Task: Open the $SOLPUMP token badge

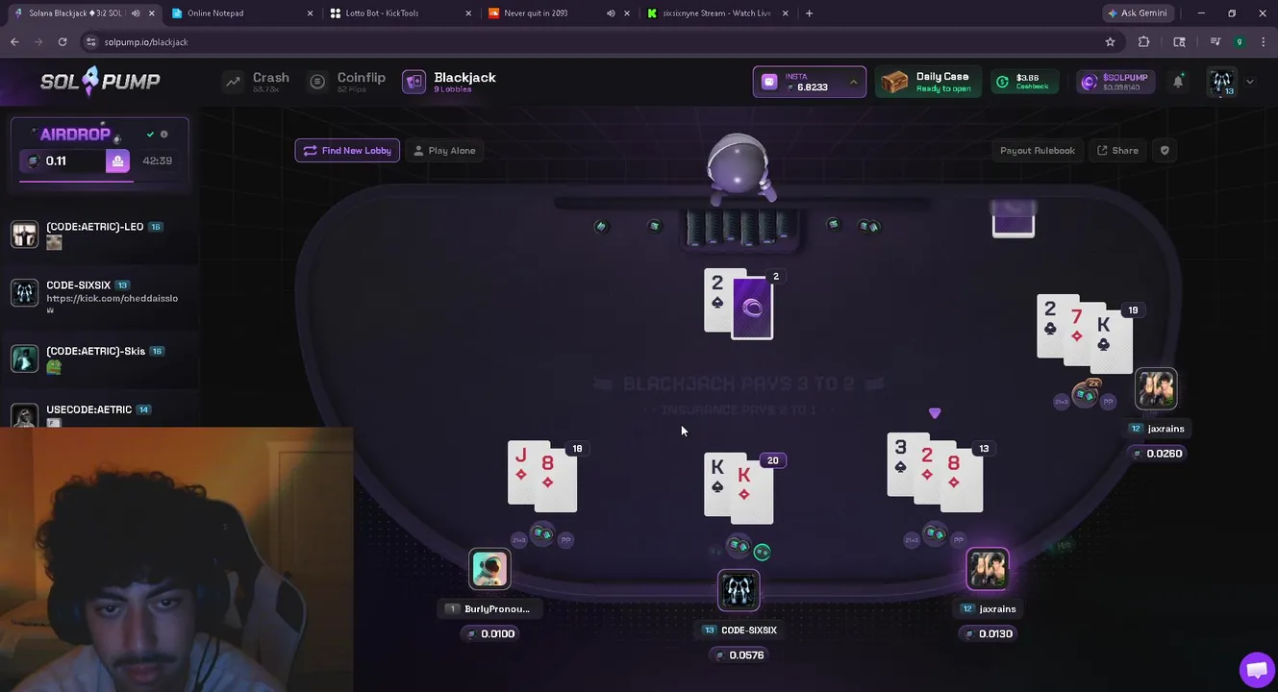Action: click(x=1114, y=82)
